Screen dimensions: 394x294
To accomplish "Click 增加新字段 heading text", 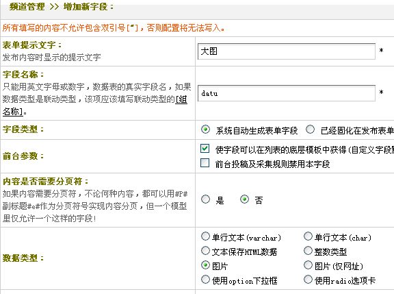I will pos(86,7).
